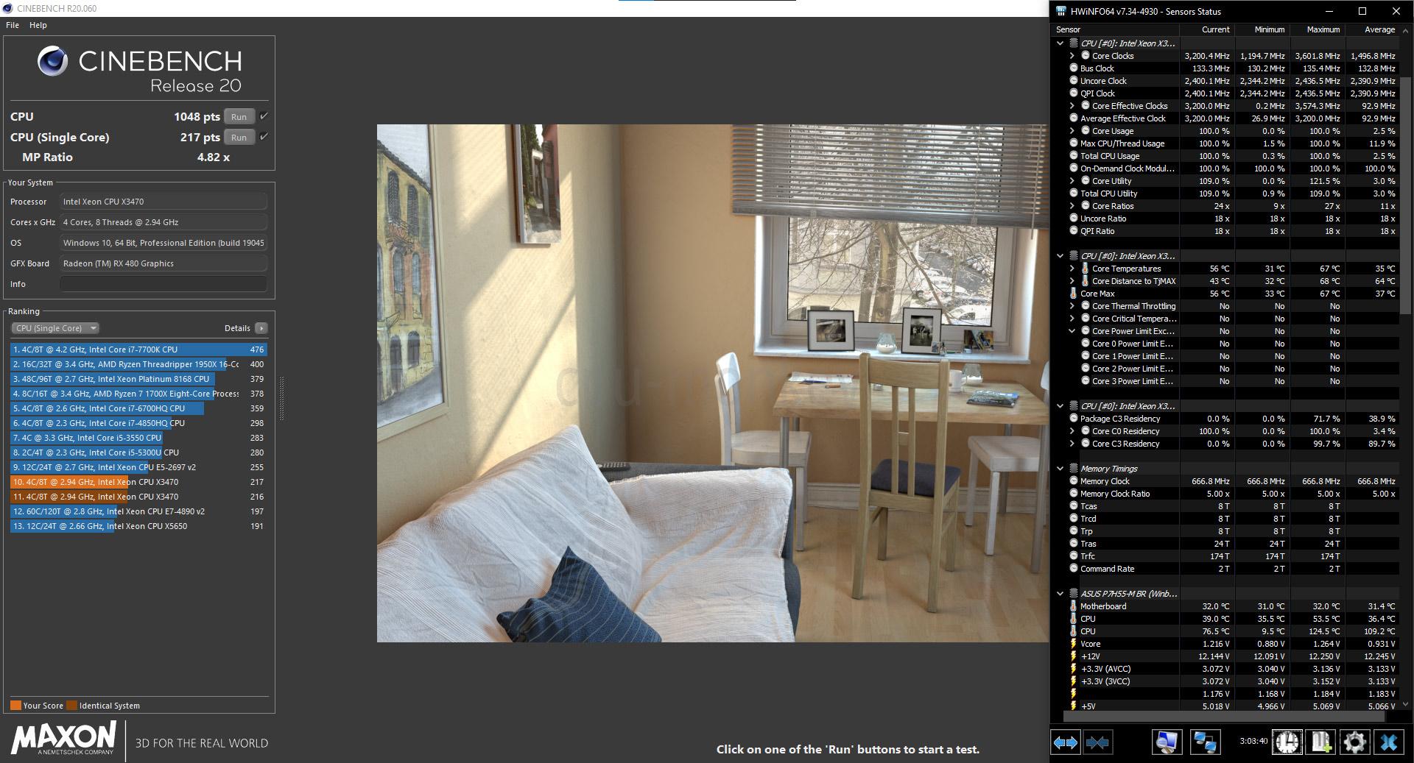Click the GFX Board field Radeon RX 480
Screen dimensions: 1414x763
[163, 263]
